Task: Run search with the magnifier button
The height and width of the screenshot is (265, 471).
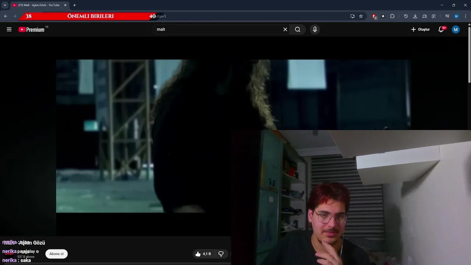Action: pyautogui.click(x=298, y=29)
